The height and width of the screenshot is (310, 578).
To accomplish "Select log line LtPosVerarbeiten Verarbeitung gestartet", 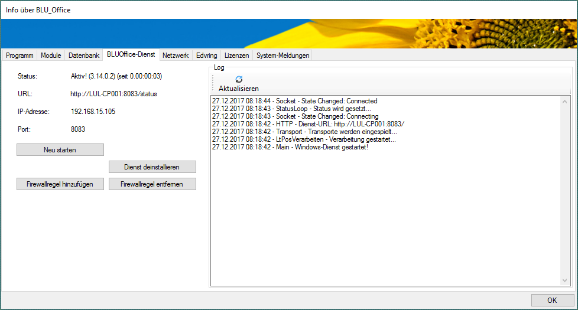I will pos(304,139).
